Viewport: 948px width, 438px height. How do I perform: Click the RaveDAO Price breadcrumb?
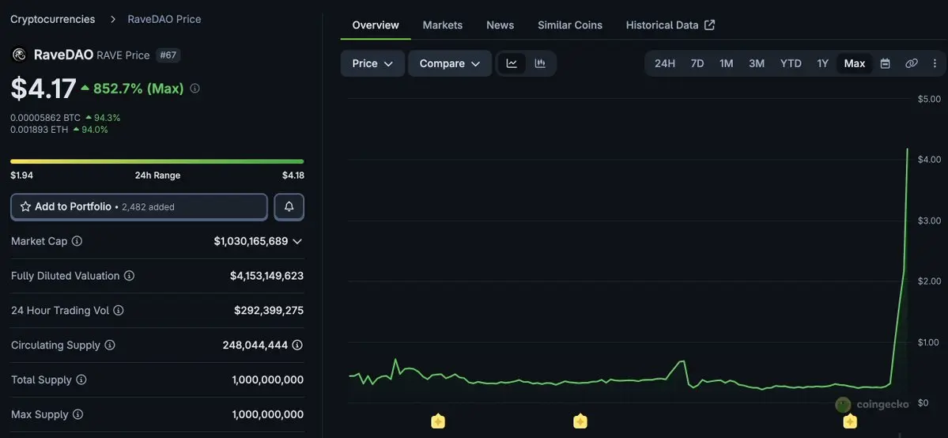164,19
